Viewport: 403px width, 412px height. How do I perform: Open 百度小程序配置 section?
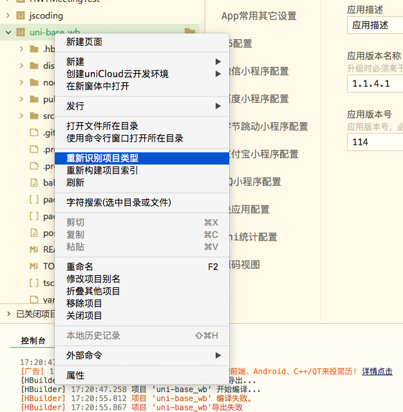pyautogui.click(x=259, y=99)
